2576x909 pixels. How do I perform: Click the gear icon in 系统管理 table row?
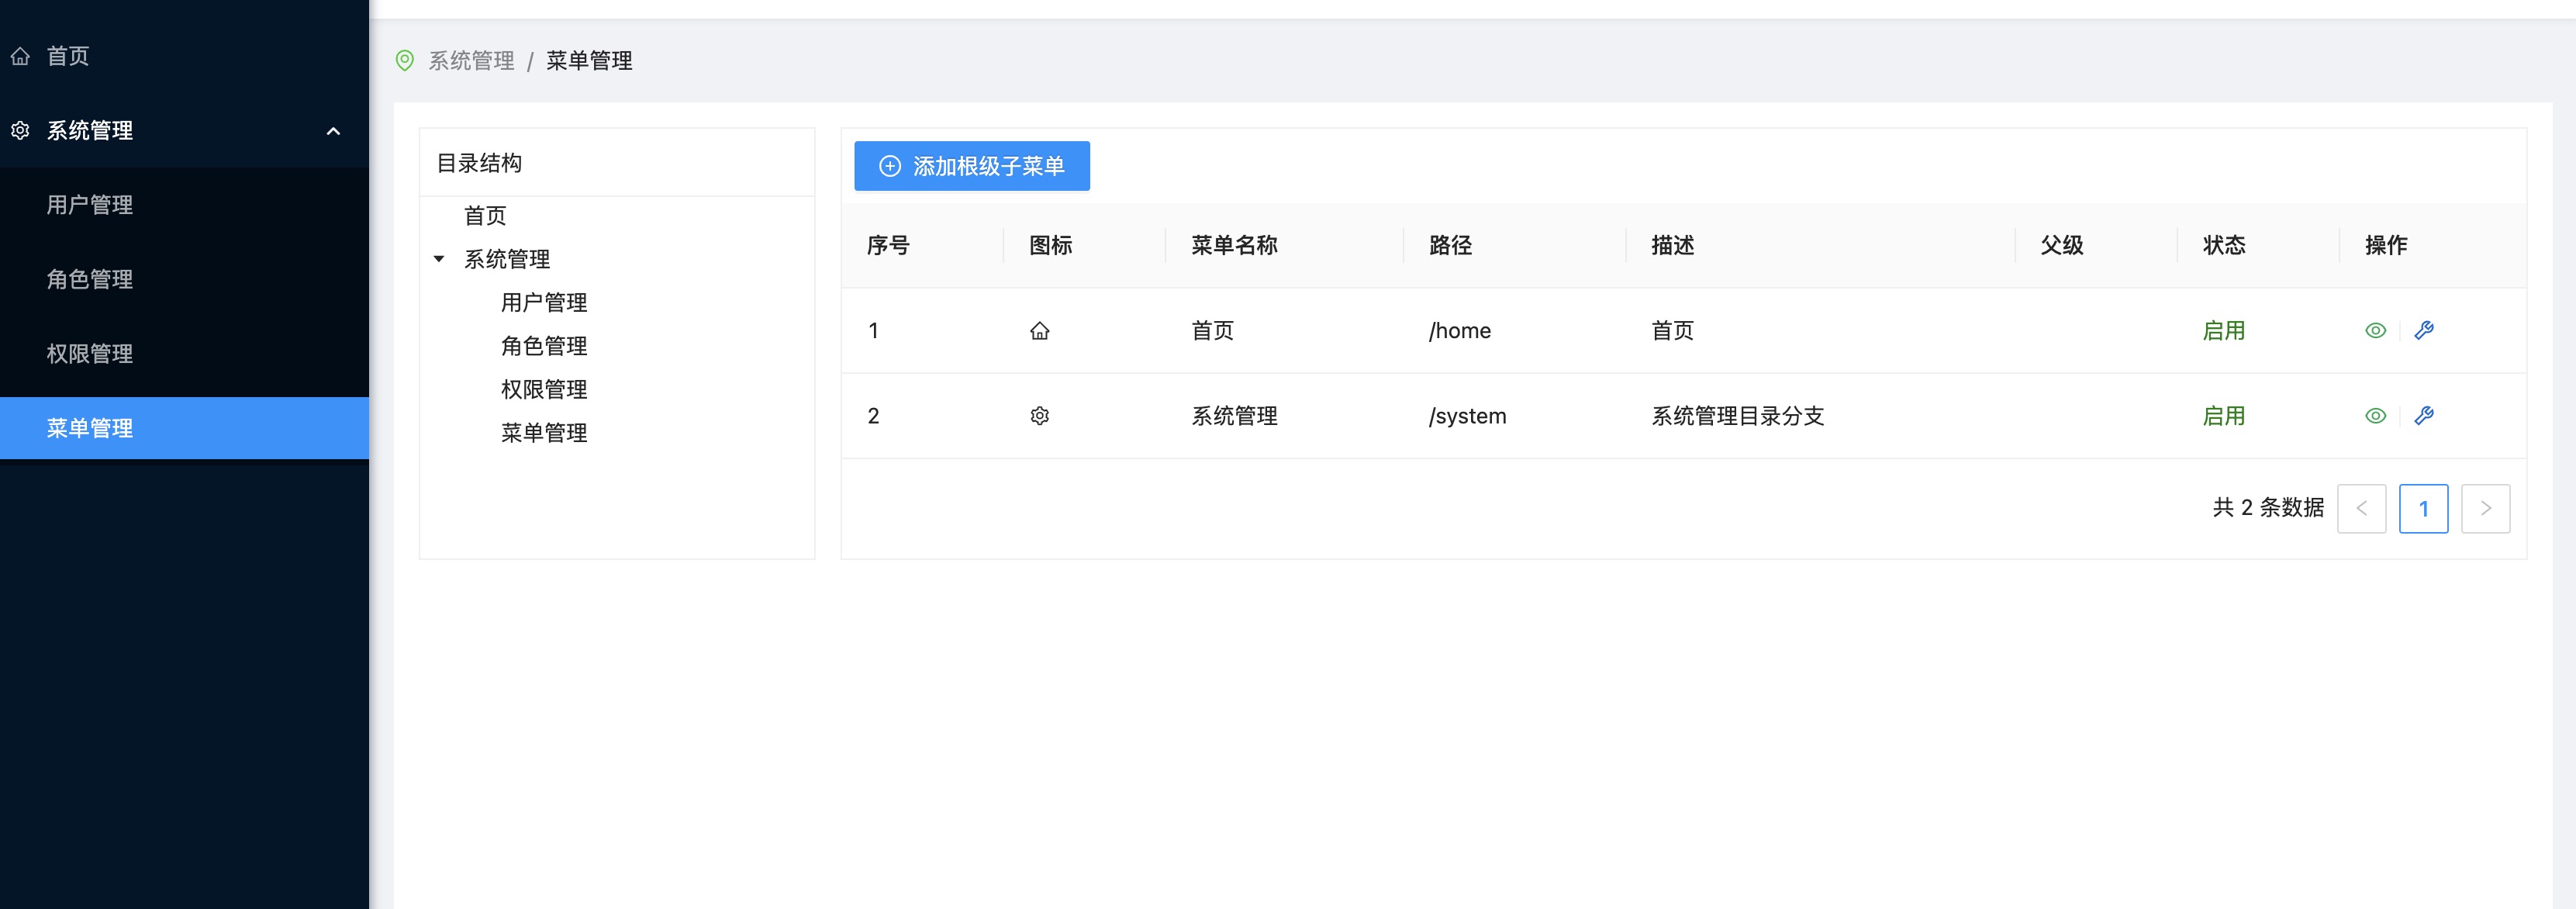(x=1040, y=416)
